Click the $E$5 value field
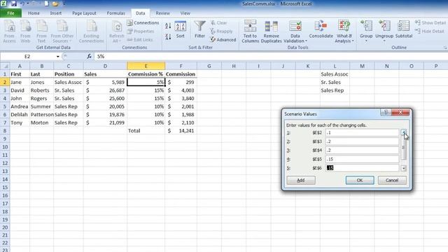Image resolution: width=448 pixels, height=252 pixels. [362, 159]
